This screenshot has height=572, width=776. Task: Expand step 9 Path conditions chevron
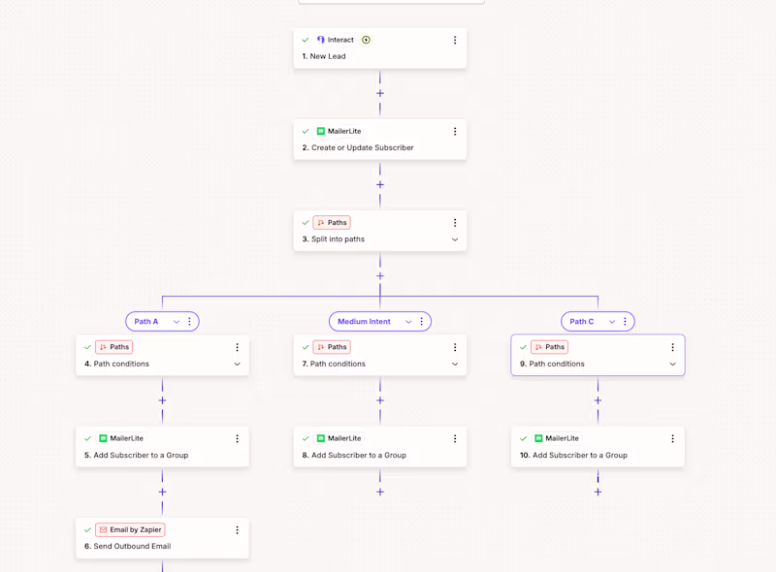click(672, 365)
